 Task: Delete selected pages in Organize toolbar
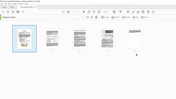(96, 17)
